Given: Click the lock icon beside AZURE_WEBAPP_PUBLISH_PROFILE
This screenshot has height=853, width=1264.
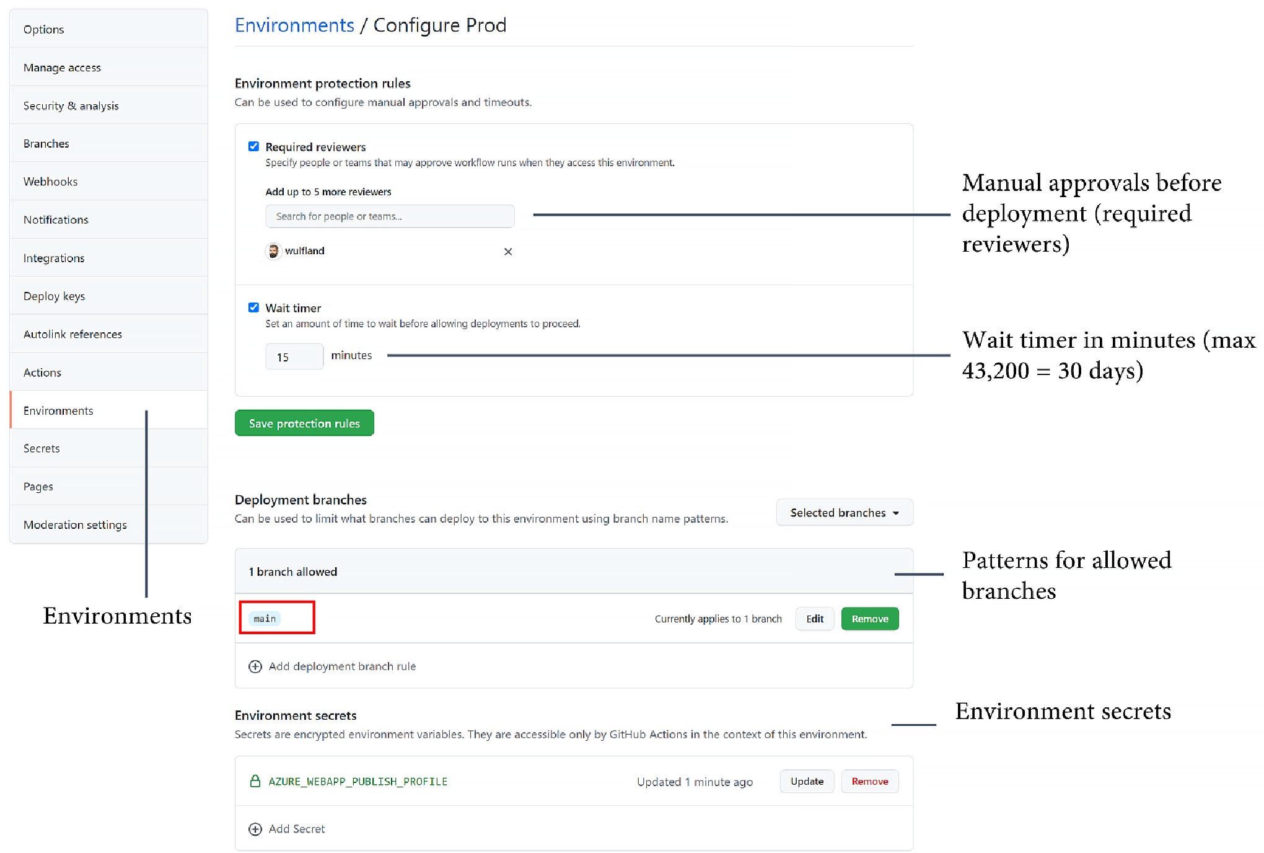Looking at the screenshot, I should (255, 781).
